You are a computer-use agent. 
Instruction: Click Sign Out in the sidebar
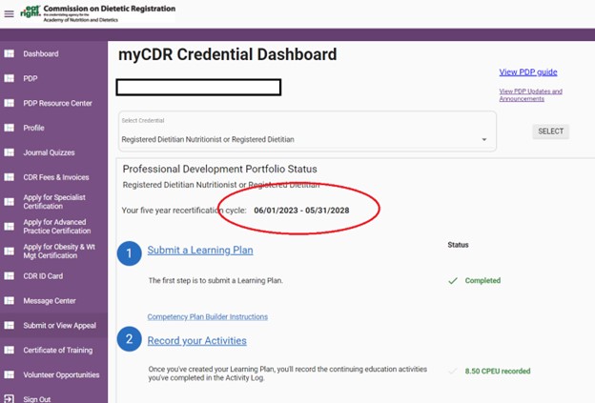pyautogui.click(x=37, y=399)
